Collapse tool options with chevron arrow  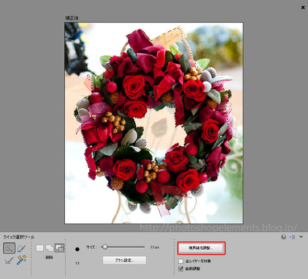301,237
